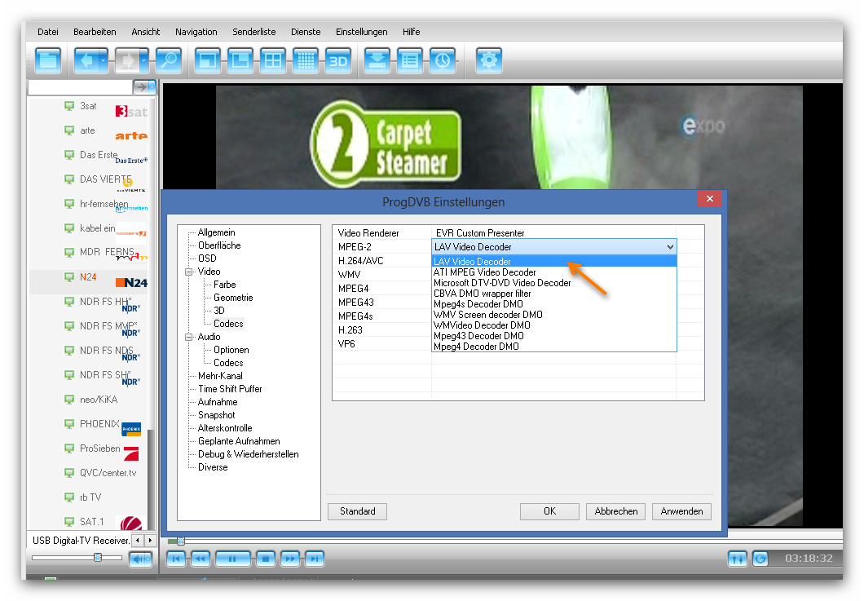Image resolution: width=864 pixels, height=601 pixels.
Task: Select the arte channel in list
Action: [x=88, y=131]
